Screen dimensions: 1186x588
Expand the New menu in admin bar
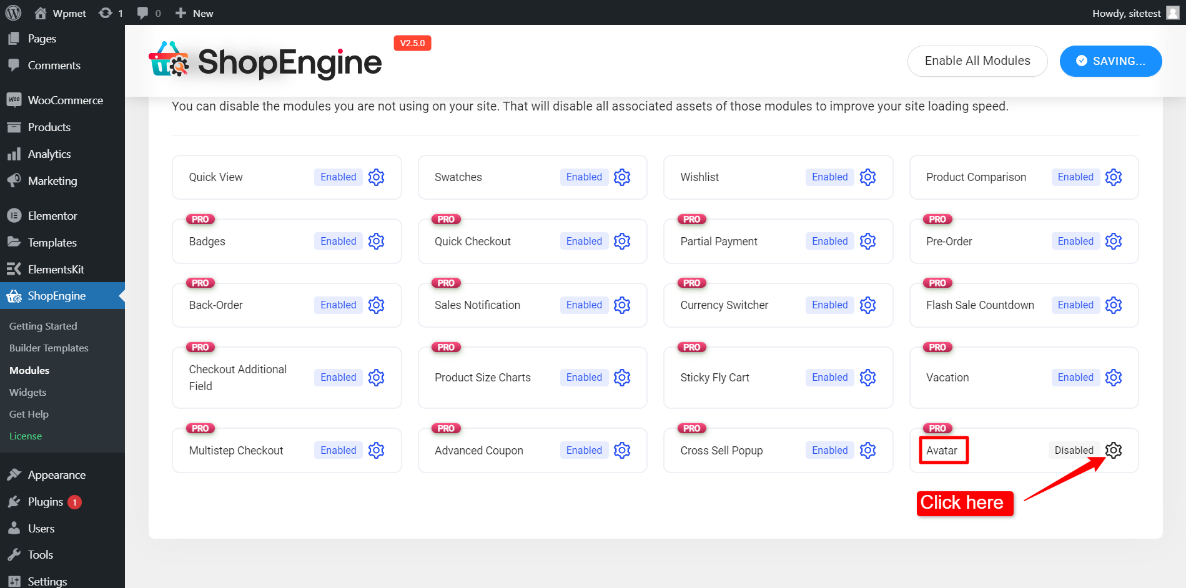[194, 12]
